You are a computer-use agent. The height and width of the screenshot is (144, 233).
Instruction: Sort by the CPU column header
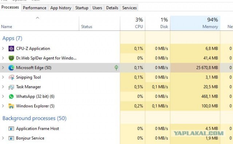[x=133, y=23]
